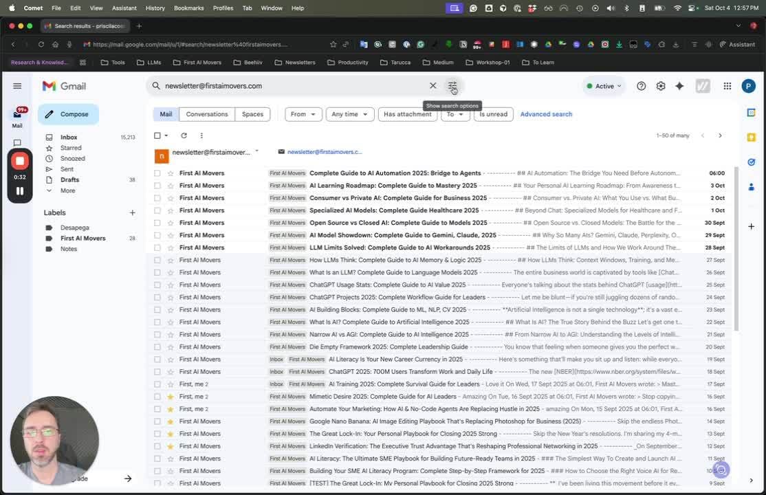This screenshot has height=495, width=766.
Task: Open the main menu hamburger icon
Action: click(17, 86)
